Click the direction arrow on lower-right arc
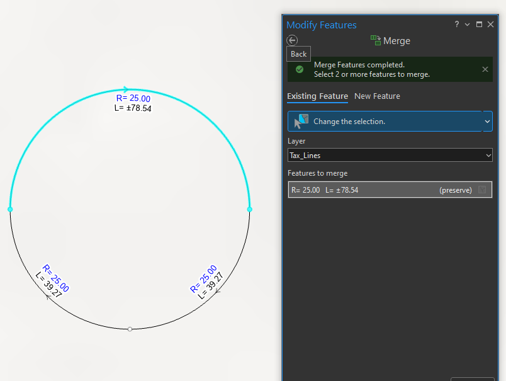 (x=218, y=291)
